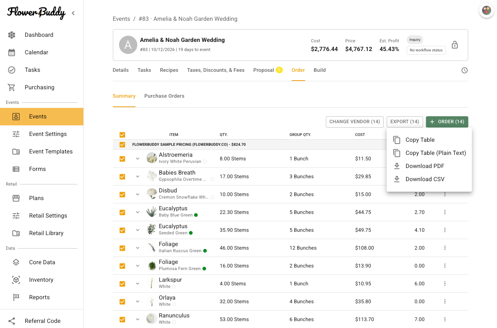Expand the Eucalyptus Seeded Green row
This screenshot has height=328, width=497.
(138, 230)
